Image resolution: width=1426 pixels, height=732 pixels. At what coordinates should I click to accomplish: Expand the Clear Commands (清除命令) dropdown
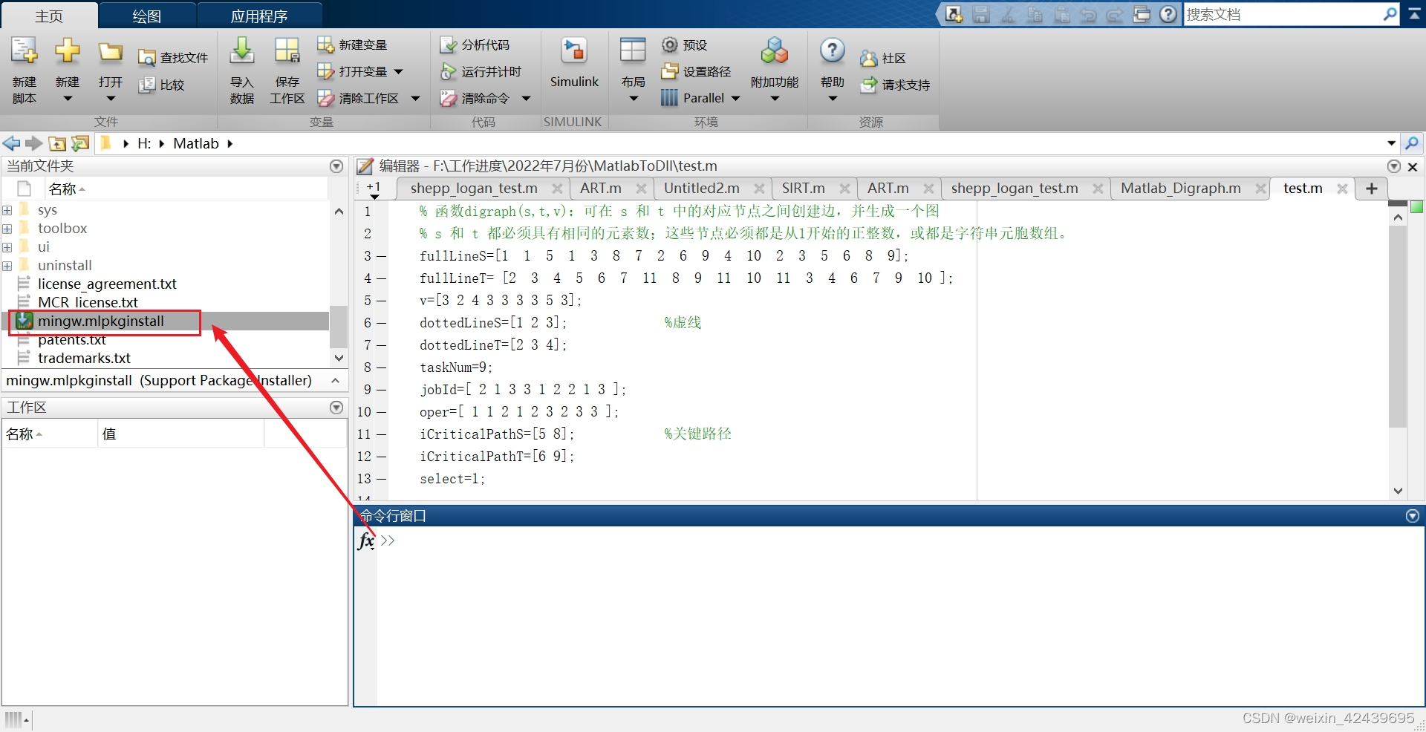[526, 99]
